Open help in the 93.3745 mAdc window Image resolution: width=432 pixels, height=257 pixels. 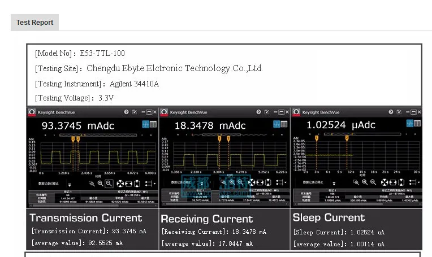click(126, 112)
